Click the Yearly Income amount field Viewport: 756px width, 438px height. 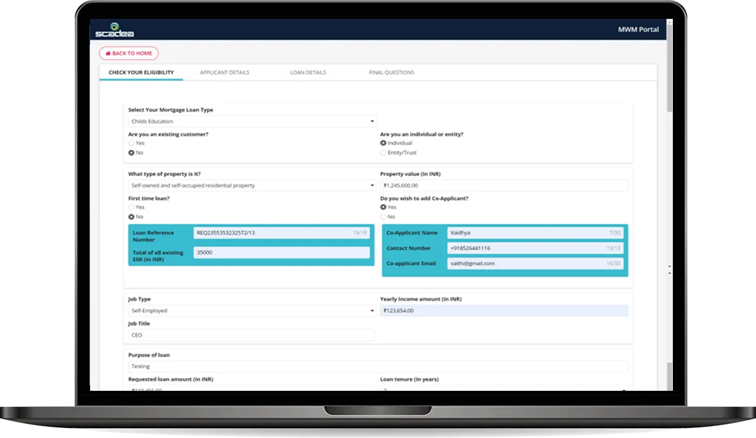tap(504, 310)
